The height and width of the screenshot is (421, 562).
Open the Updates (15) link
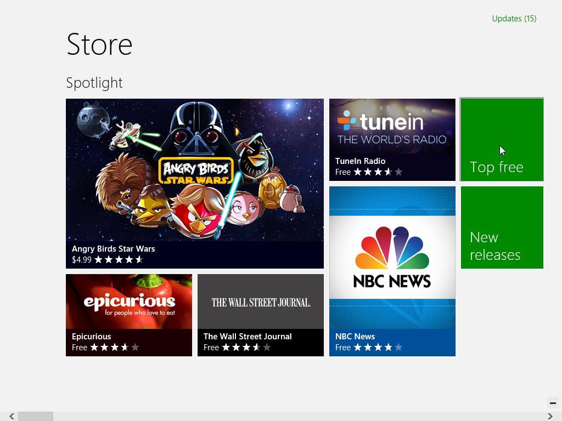coord(514,19)
